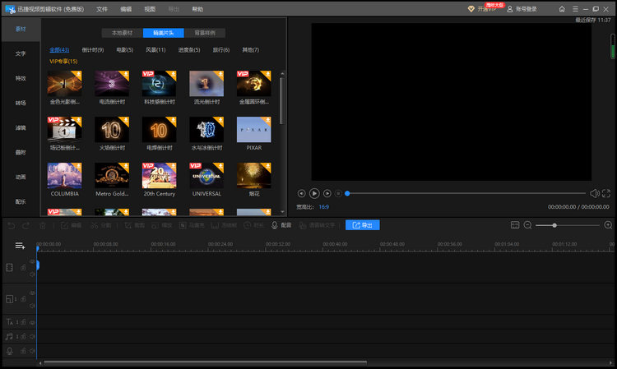Image resolution: width=617 pixels, height=369 pixels.
Task: Click the blue 导出 export button
Action: point(363,225)
